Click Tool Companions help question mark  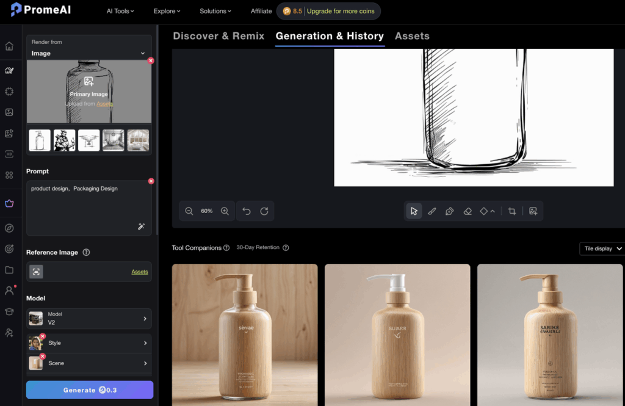226,248
